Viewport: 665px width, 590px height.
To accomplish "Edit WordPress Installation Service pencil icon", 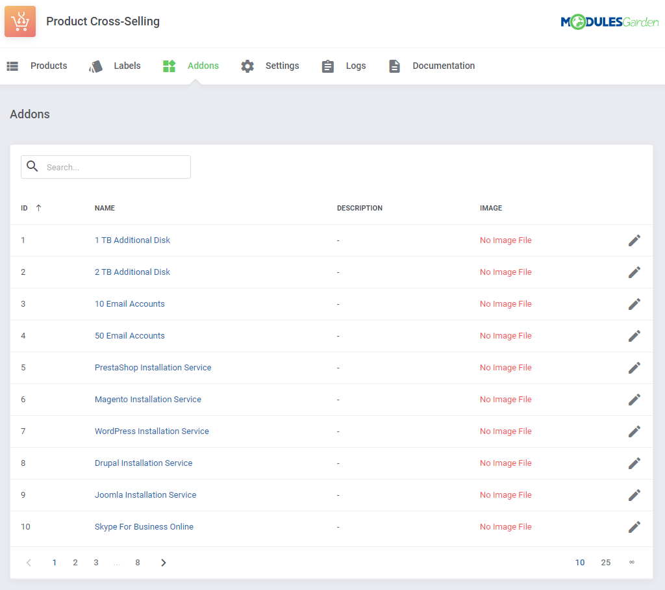I will (634, 431).
